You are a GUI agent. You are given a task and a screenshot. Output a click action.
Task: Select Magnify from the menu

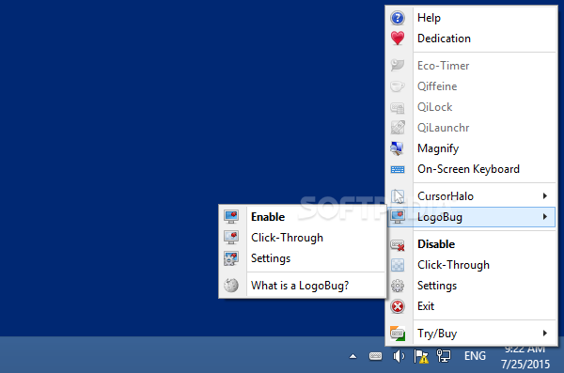click(x=472, y=148)
